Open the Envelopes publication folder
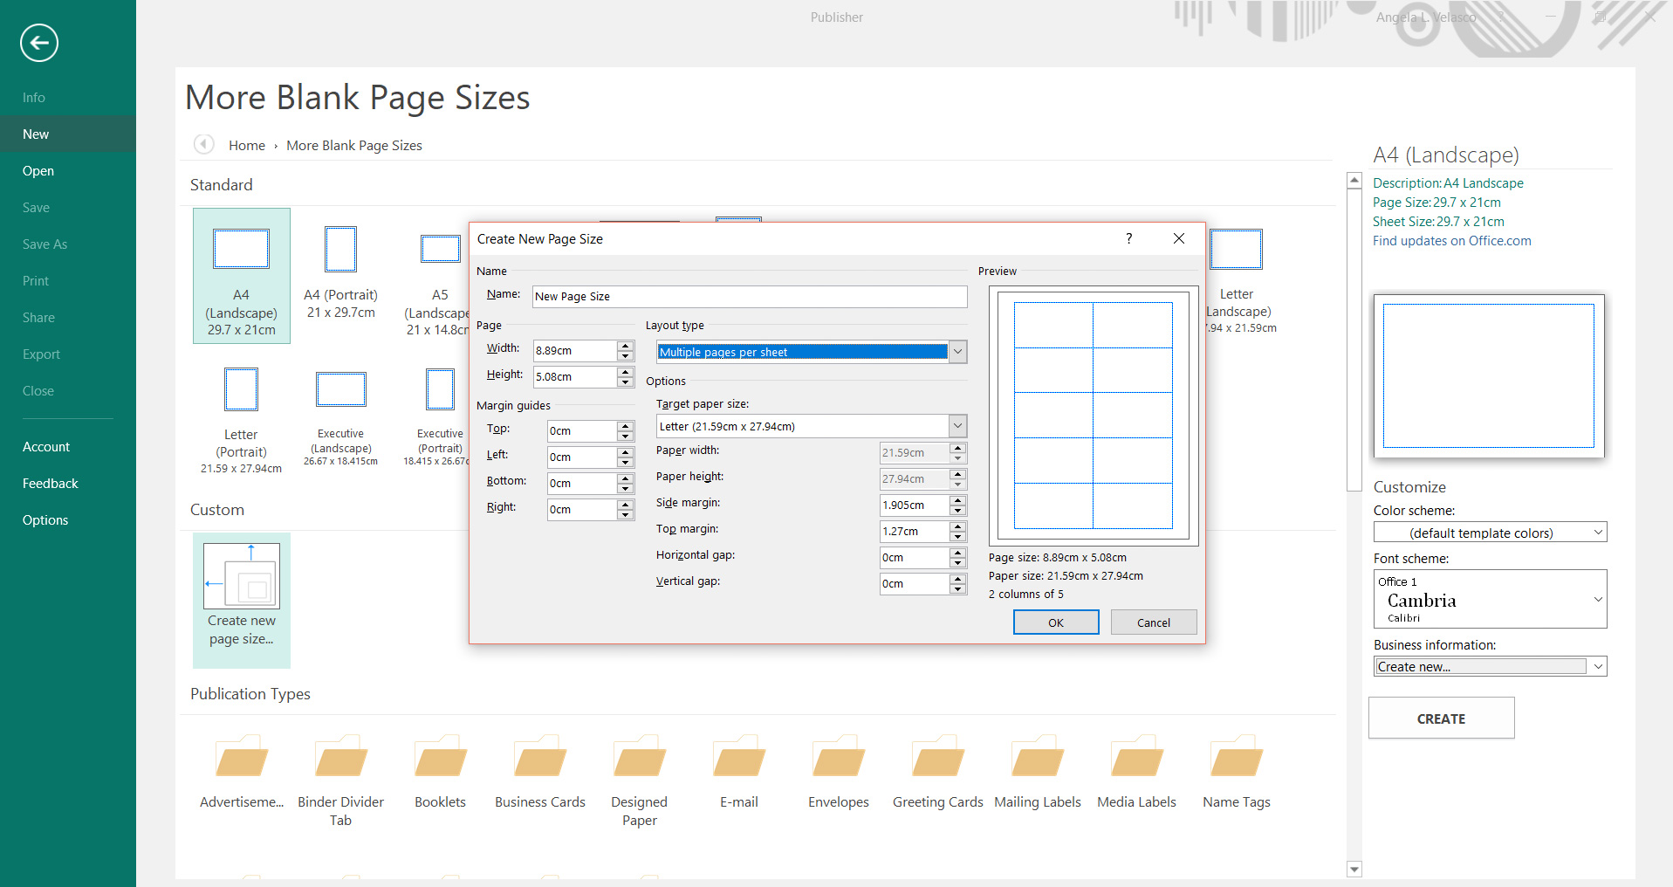The image size is (1673, 887). (x=838, y=758)
